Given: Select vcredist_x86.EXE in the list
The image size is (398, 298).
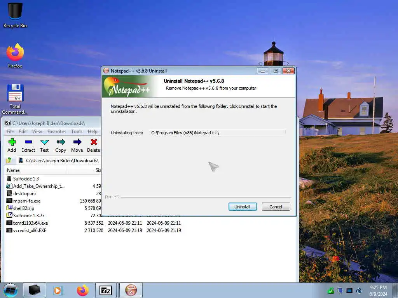Looking at the screenshot, I should coord(30,230).
